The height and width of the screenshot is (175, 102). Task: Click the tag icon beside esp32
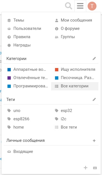[x=57, y=111]
